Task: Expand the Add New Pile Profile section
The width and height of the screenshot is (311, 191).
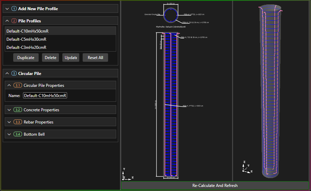Action: [x=7, y=8]
